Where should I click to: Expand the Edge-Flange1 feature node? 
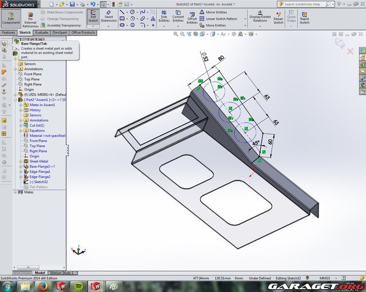[x=20, y=172]
